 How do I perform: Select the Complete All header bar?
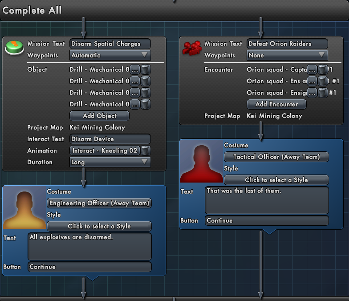tap(174, 11)
